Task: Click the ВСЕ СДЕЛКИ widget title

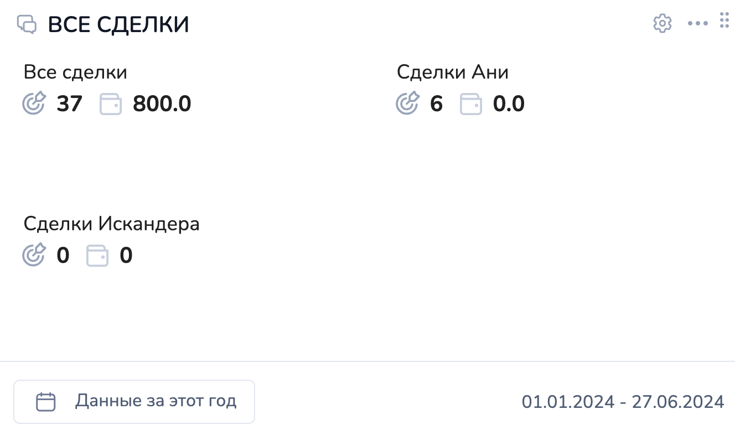Action: click(x=118, y=24)
